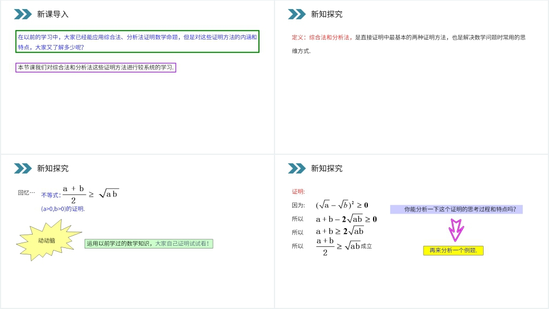Select the 新课导入 slide title
The width and height of the screenshot is (549, 309).
click(x=53, y=14)
